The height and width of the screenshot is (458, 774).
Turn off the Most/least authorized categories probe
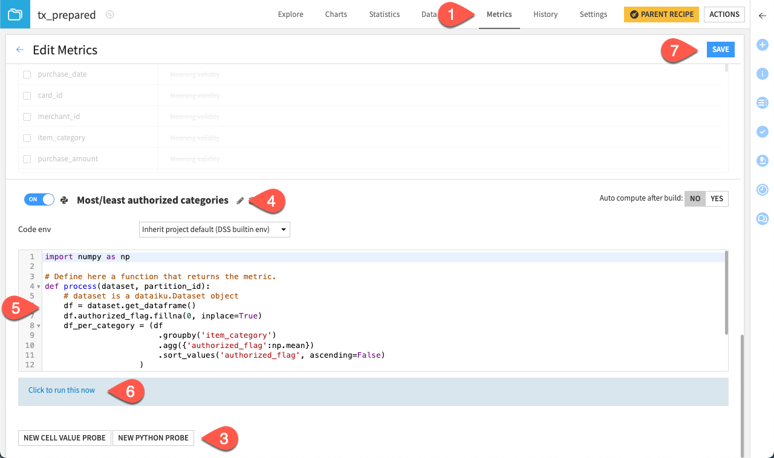[39, 199]
